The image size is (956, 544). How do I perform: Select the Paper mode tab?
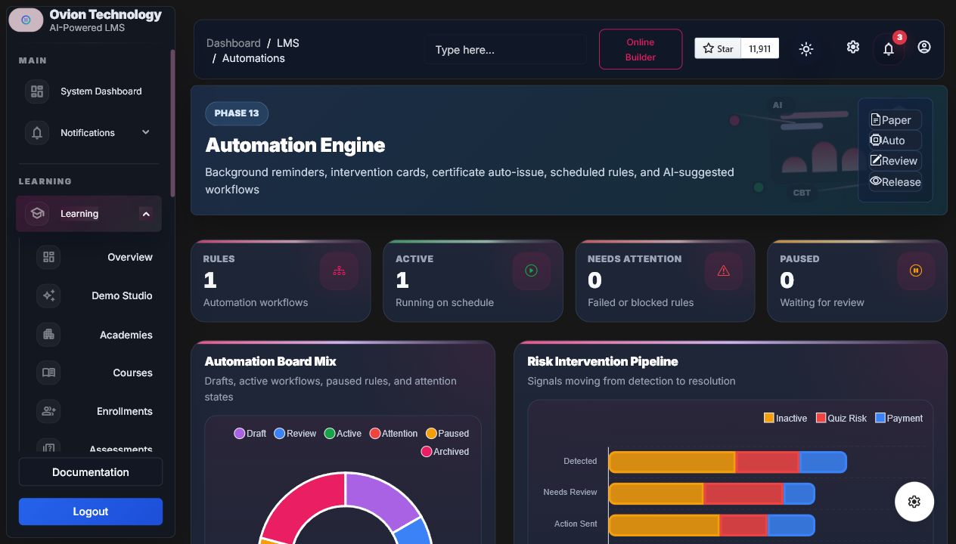pos(895,119)
